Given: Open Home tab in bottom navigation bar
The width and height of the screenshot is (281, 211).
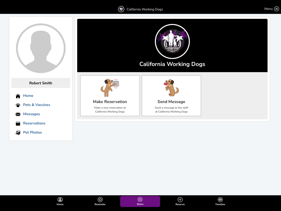Looking at the screenshot, I should [x=60, y=201].
